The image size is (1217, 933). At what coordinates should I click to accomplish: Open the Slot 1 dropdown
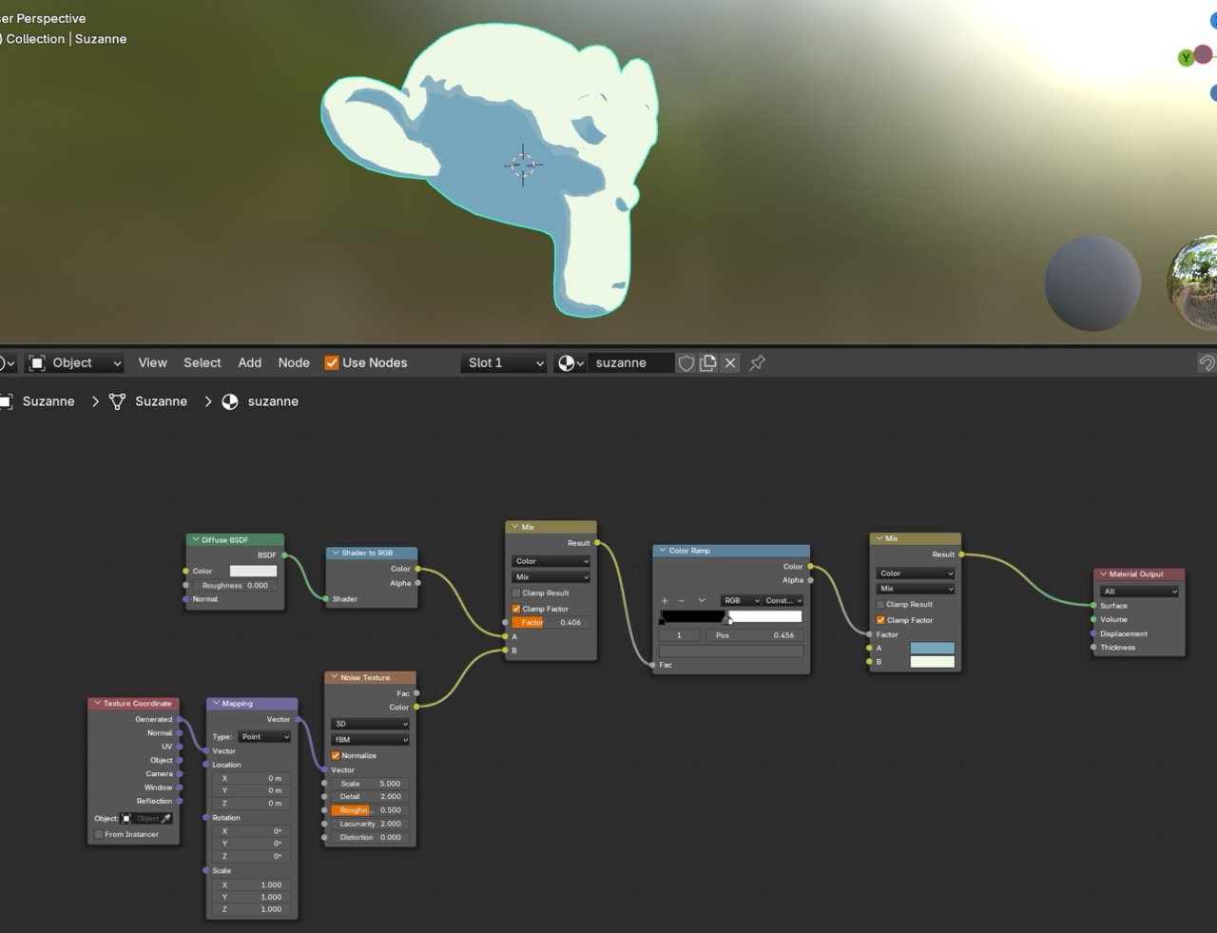tap(504, 362)
